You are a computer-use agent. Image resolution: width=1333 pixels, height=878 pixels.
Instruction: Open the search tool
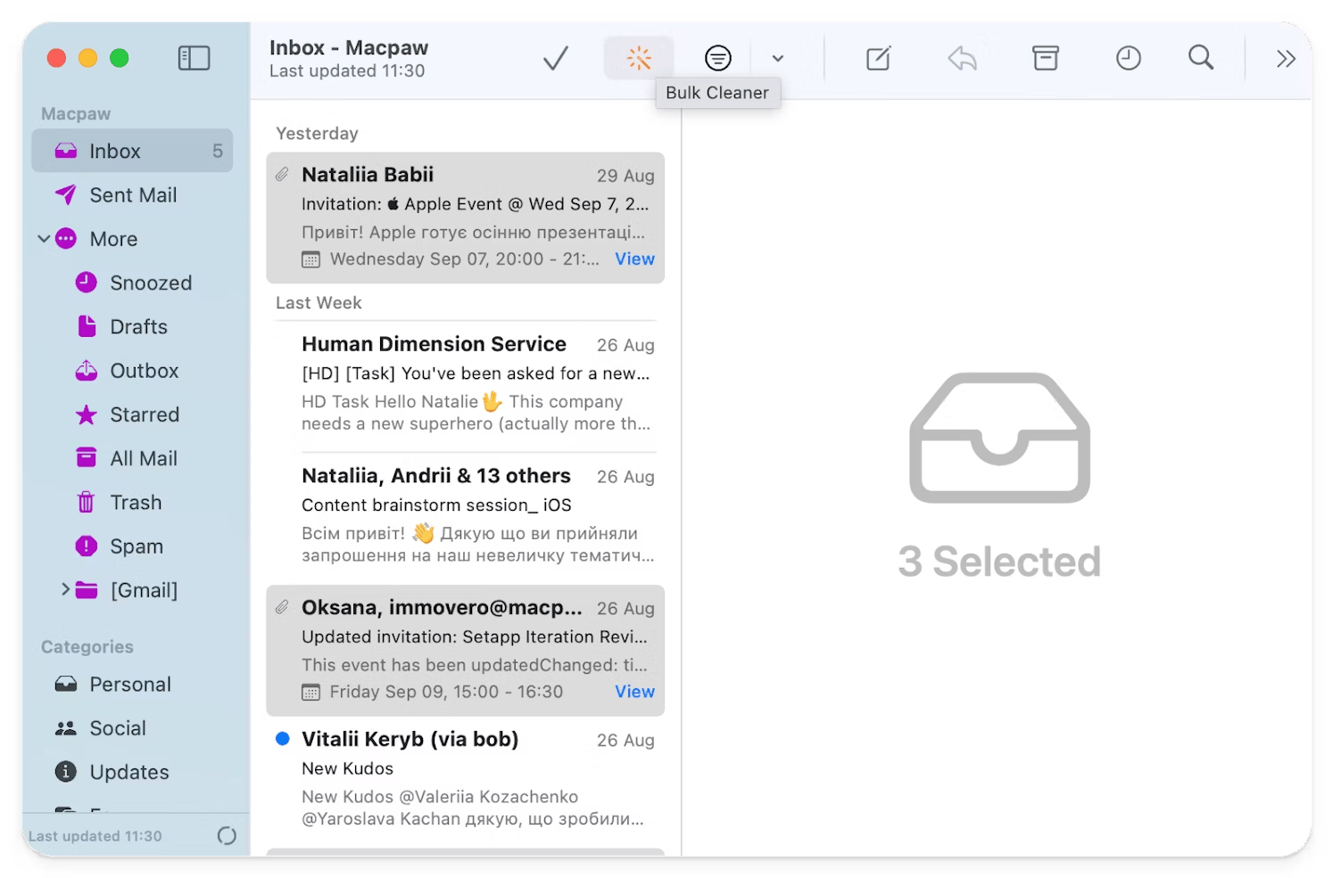[1201, 59]
